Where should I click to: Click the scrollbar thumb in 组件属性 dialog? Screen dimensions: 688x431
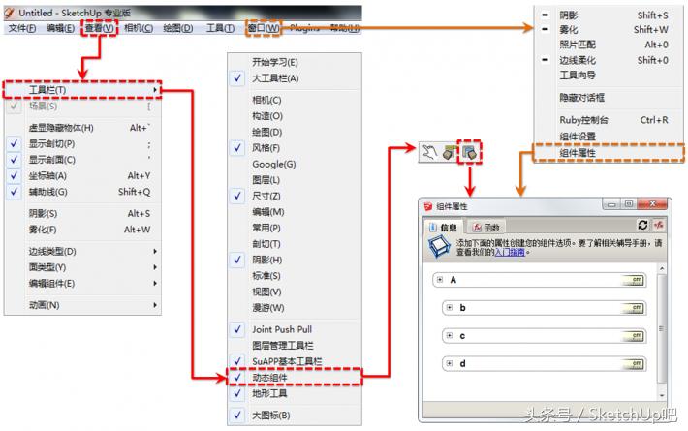pos(662,328)
